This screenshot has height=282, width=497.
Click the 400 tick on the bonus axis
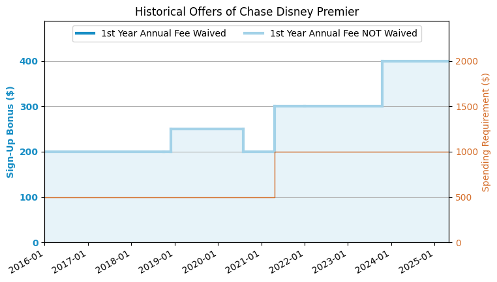click(x=30, y=61)
